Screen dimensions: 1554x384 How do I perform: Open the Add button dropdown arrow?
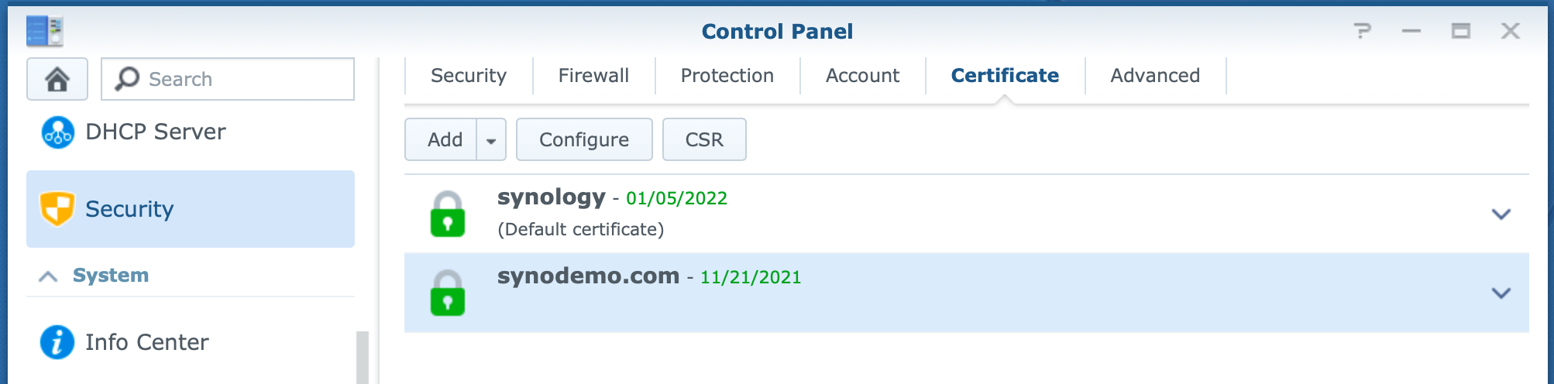coord(491,139)
